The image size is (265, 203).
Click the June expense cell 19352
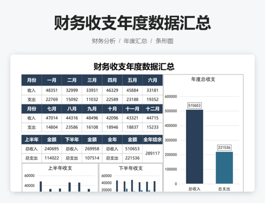coord(152,99)
